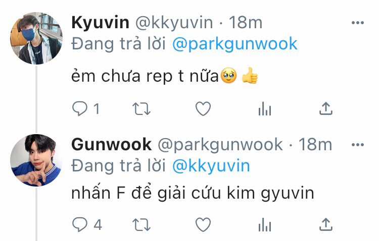This screenshot has height=241, width=379.
Task: Open more options on Kyuvin's tweet
Action: tap(357, 23)
